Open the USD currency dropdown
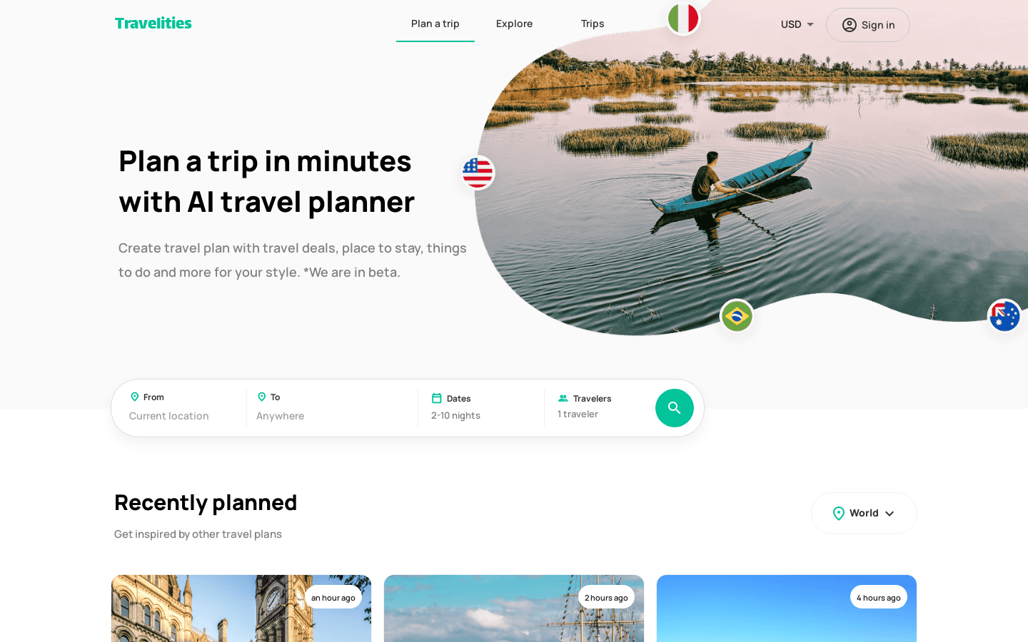This screenshot has width=1028, height=642. [x=797, y=24]
